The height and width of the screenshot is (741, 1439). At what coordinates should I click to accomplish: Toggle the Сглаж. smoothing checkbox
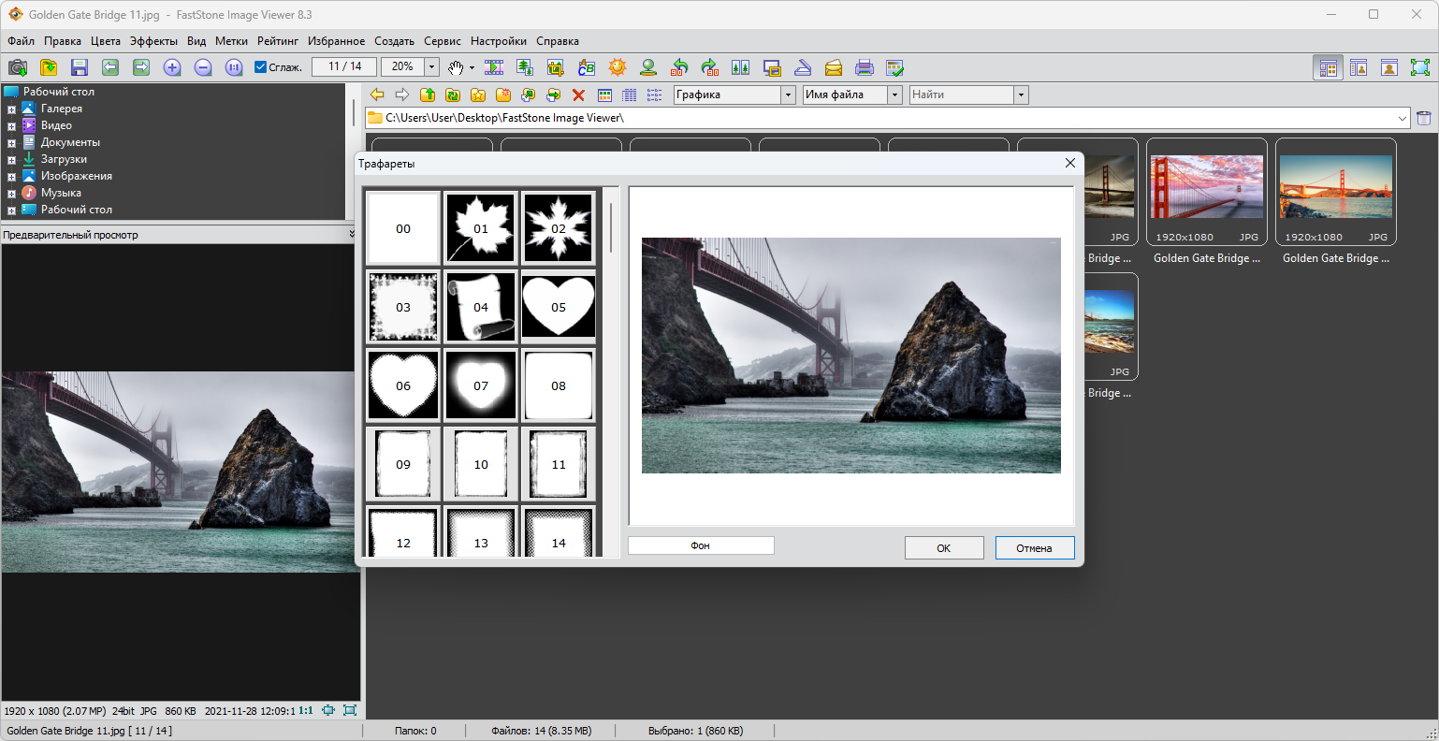tap(261, 67)
